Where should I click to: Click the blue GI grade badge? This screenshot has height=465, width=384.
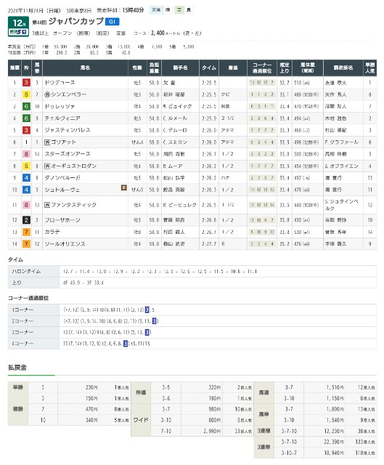[112, 22]
